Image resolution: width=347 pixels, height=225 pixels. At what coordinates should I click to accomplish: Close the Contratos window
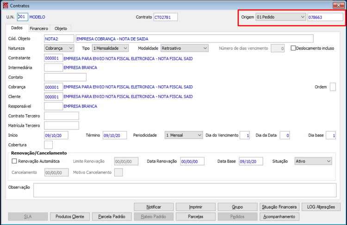(x=338, y=5)
